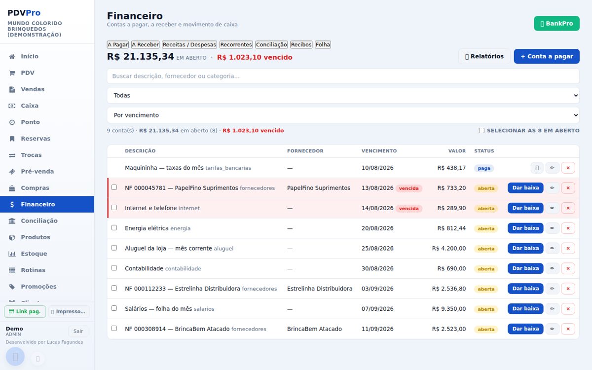
Task: Open the Conciliação tab above the totals
Action: [x=271, y=44]
